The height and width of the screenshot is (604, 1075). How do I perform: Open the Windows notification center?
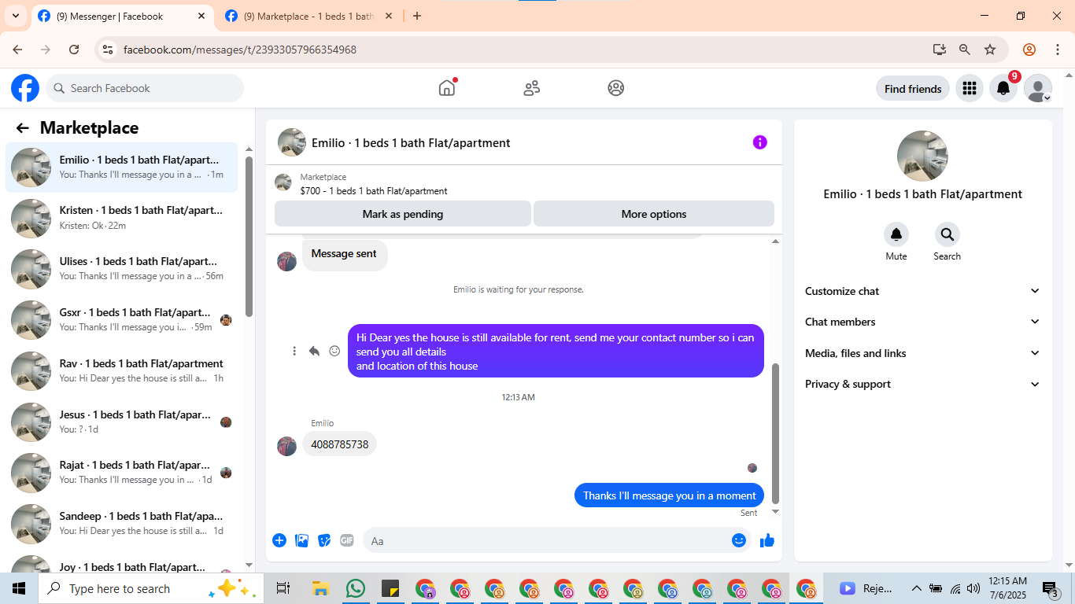pyautogui.click(x=1051, y=588)
